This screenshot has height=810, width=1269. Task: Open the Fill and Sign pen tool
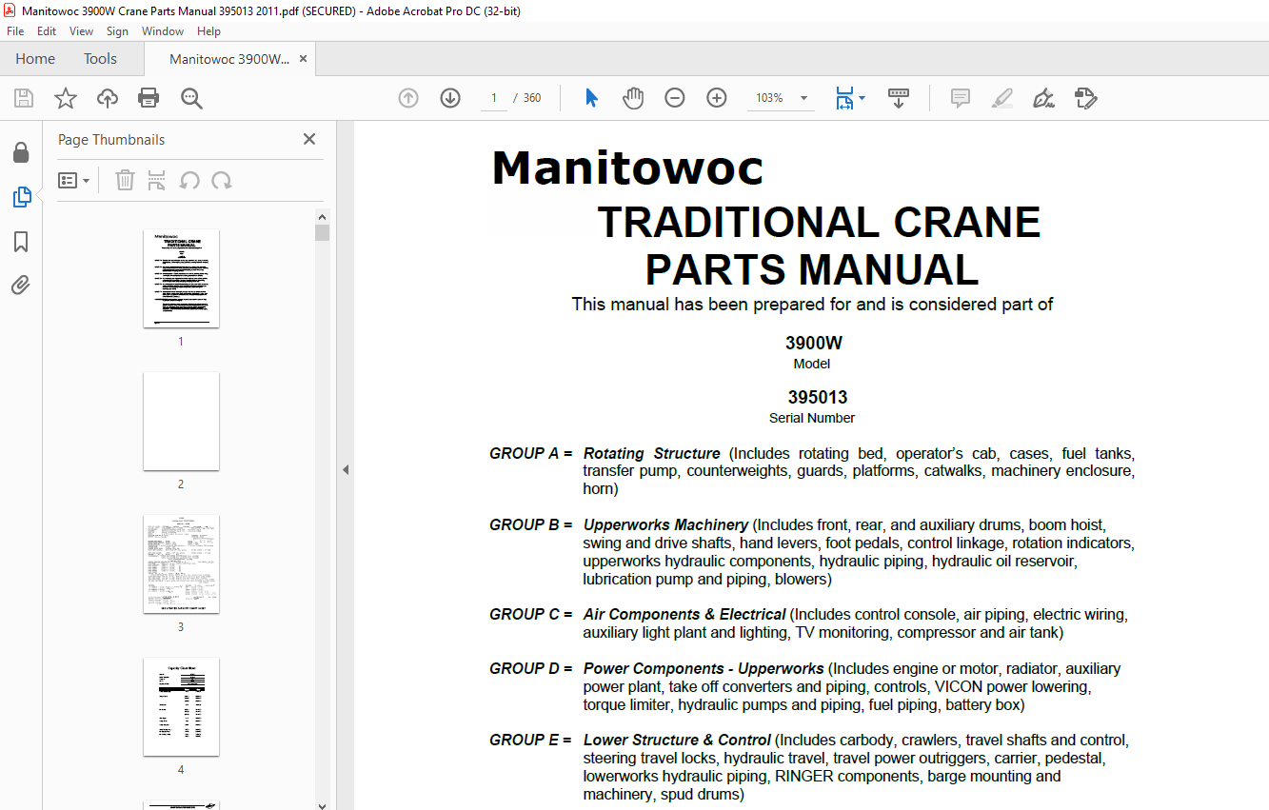1043,98
